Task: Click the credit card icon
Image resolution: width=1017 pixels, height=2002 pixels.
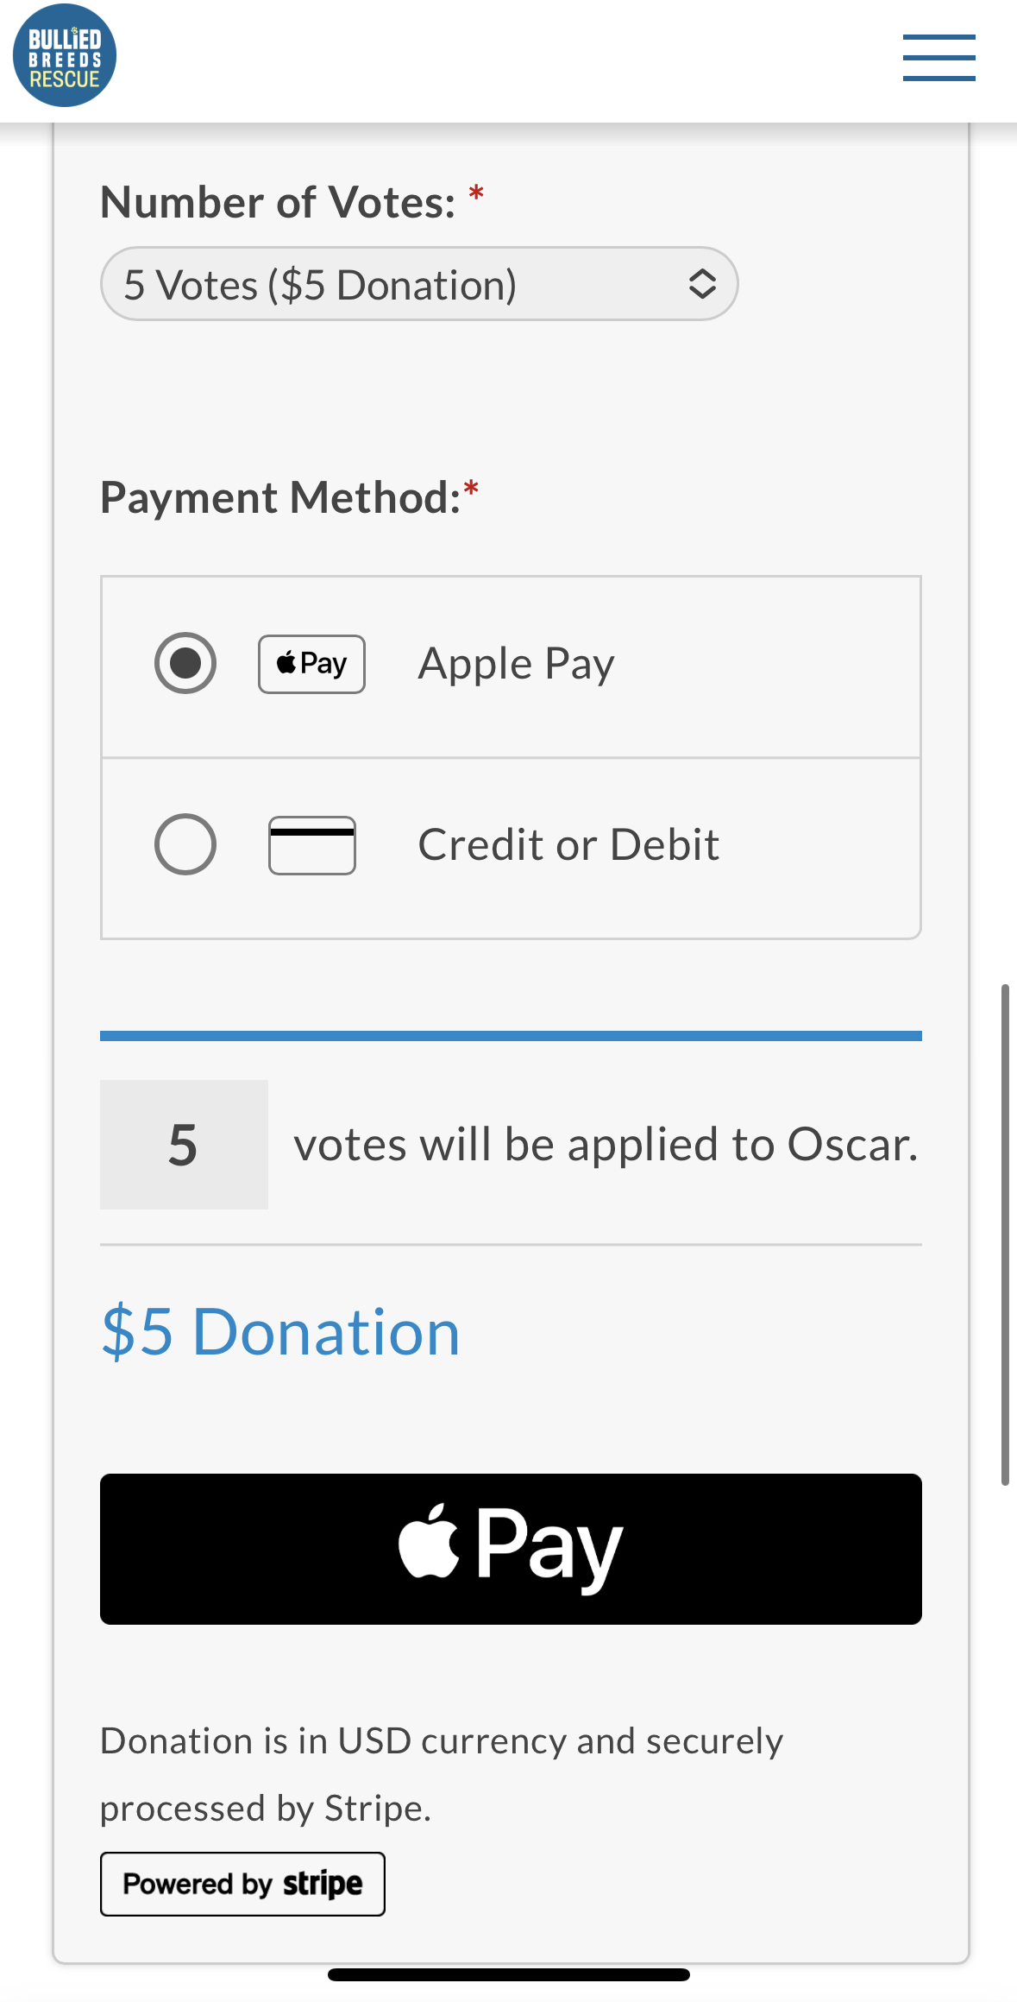Action: pyautogui.click(x=311, y=845)
